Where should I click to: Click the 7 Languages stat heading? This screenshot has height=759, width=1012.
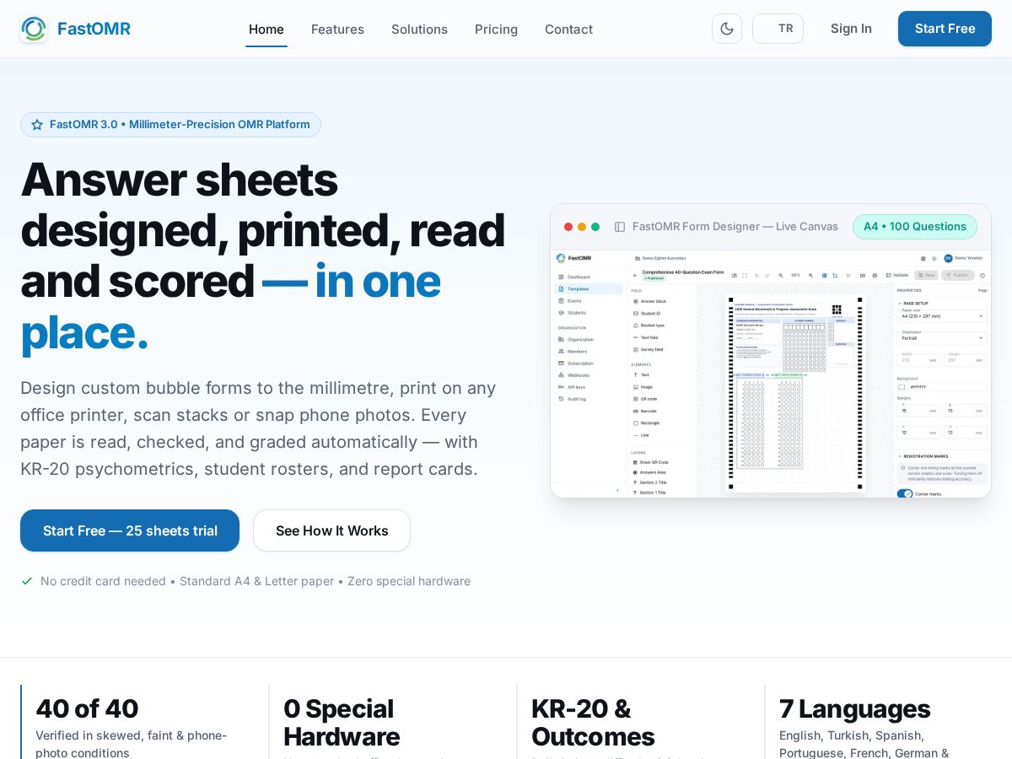(854, 708)
